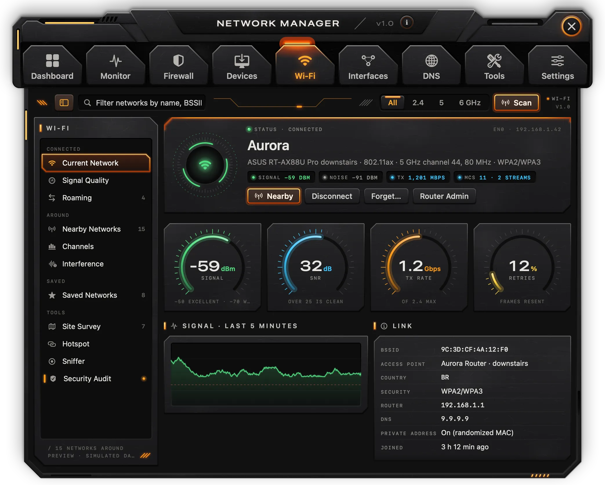Open Saved Networks star icon item
605x485 pixels.
tap(52, 295)
